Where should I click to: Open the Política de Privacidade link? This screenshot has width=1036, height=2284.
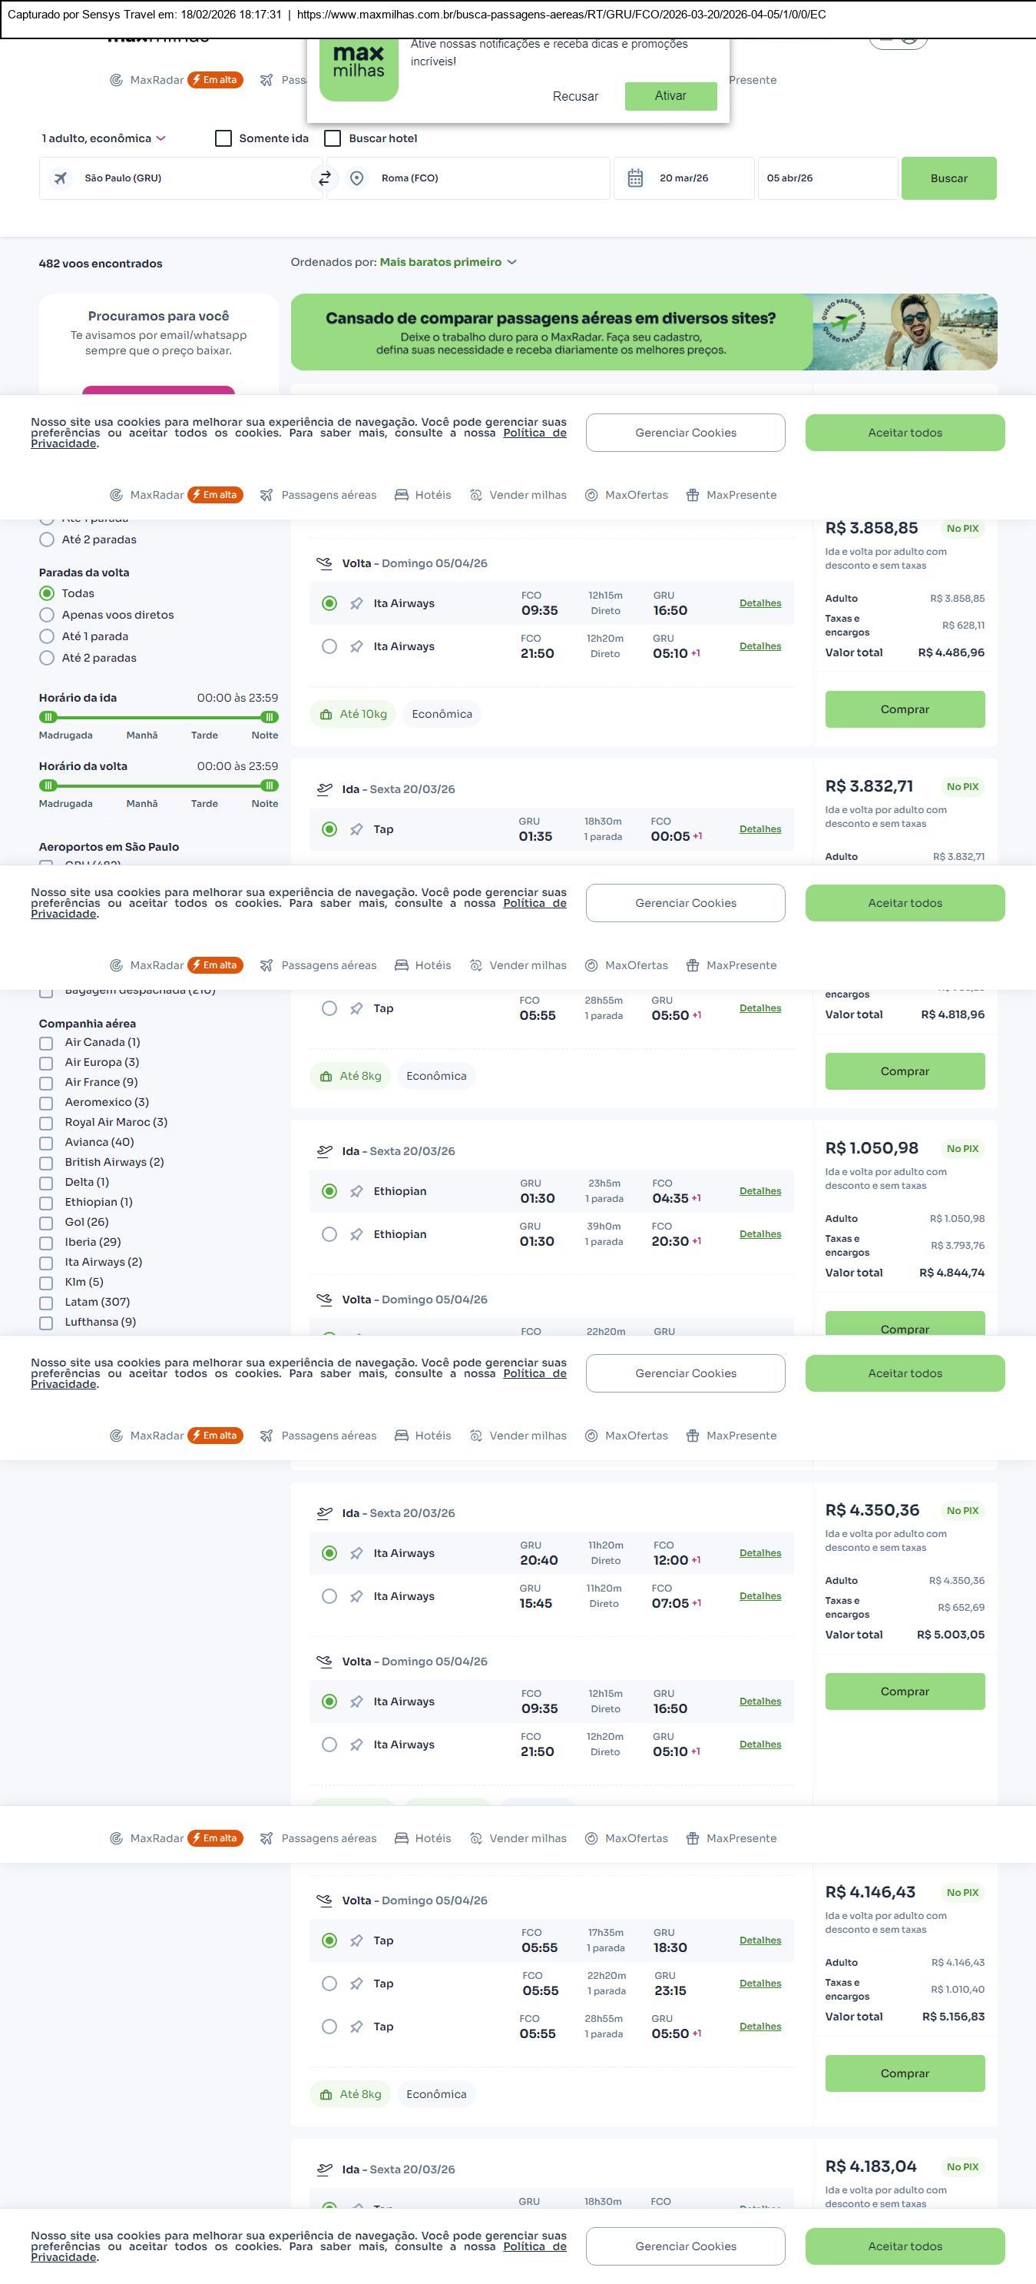[534, 433]
